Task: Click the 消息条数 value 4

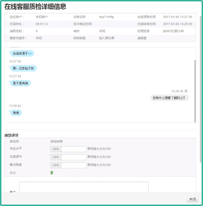Action: (x=36, y=31)
